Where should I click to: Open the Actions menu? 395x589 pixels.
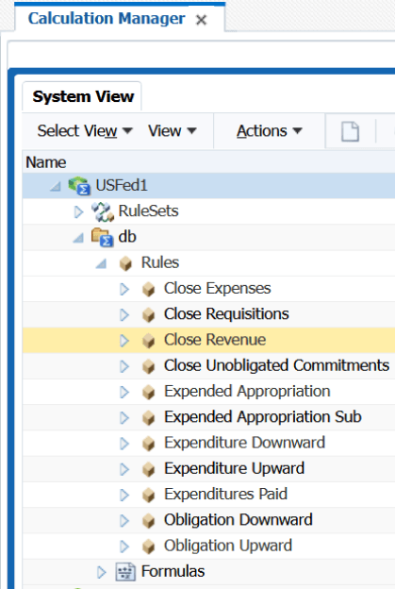coord(270,131)
